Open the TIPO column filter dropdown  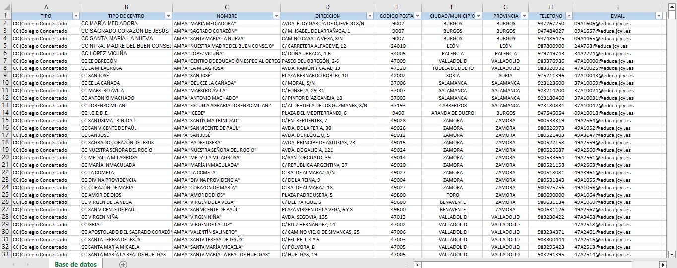pyautogui.click(x=76, y=16)
